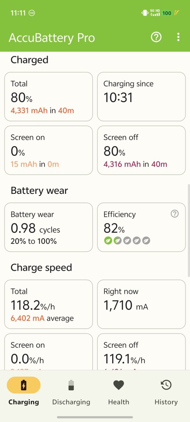This screenshot has width=190, height=422.
Task: Tap the Efficiency info question mark icon
Action: coord(175,214)
